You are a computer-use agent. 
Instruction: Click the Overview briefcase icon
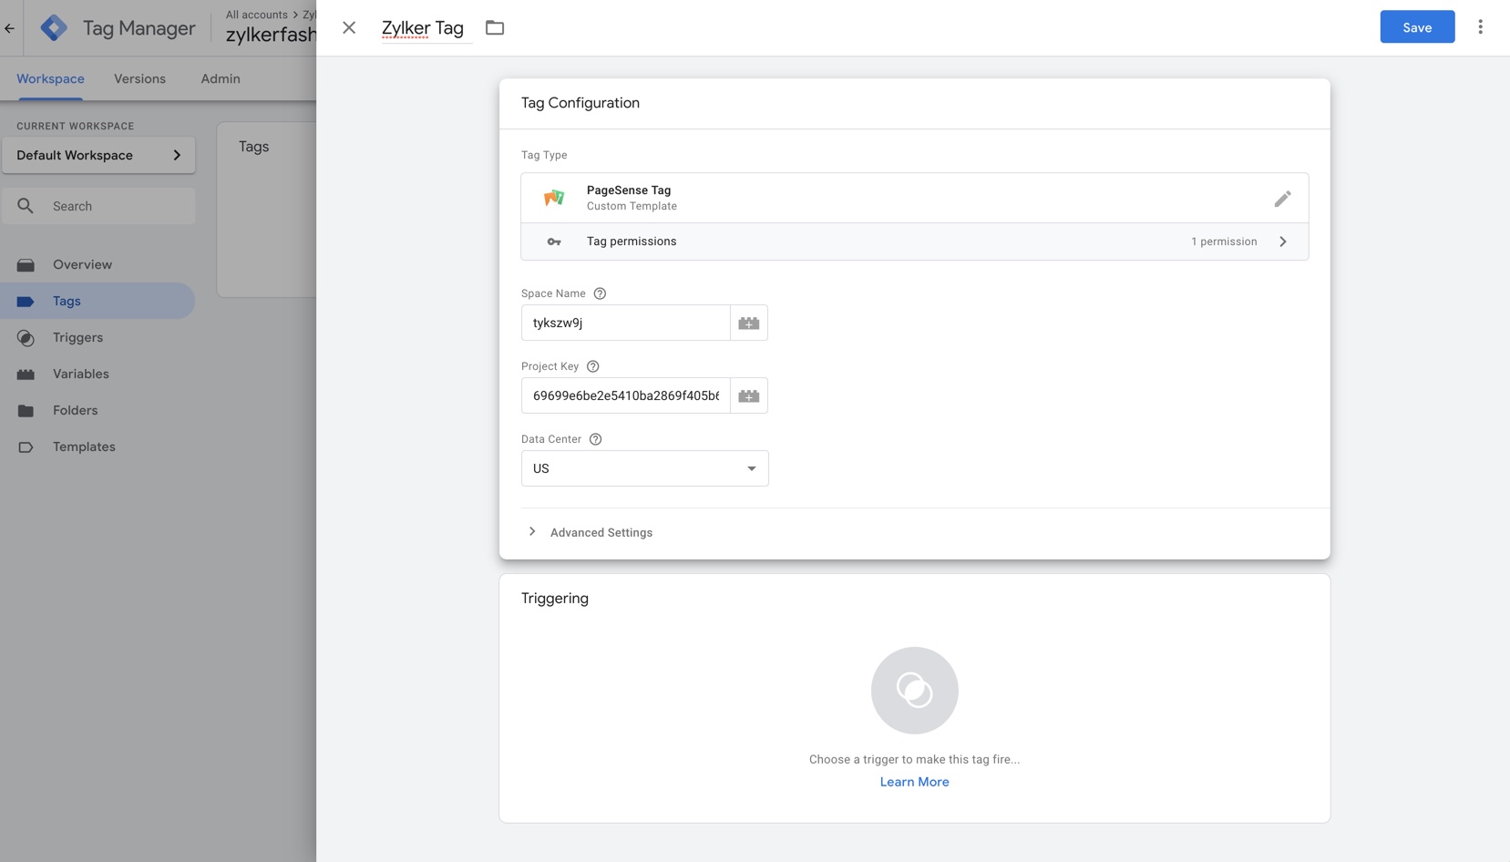coord(26,265)
